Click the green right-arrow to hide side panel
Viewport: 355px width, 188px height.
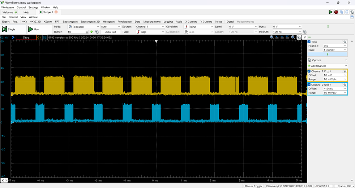point(309,37)
